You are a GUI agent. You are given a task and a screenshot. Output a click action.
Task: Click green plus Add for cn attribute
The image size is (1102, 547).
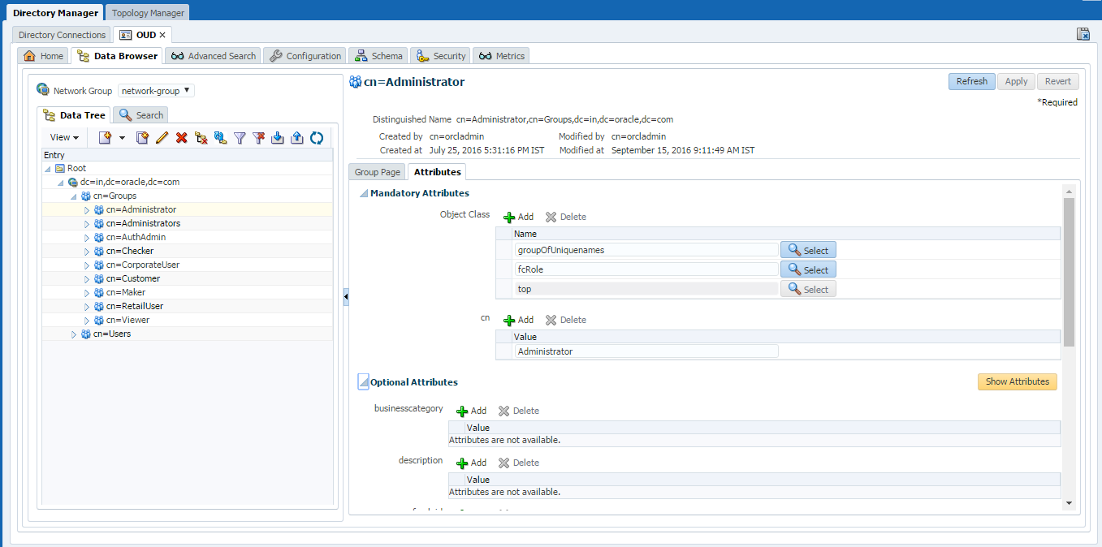518,320
